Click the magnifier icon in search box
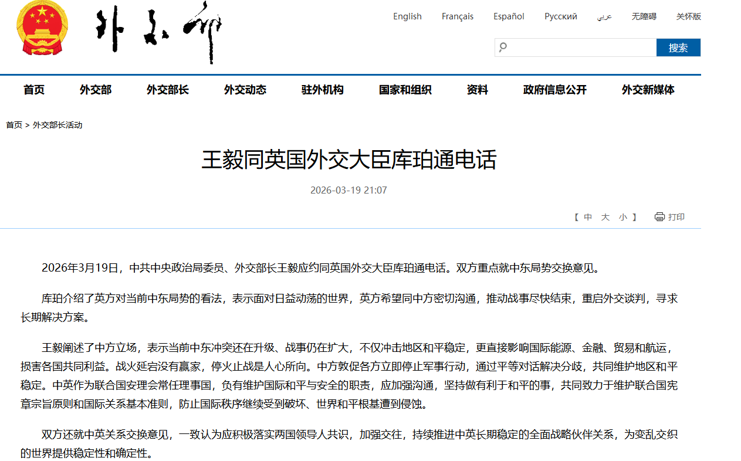741x461 pixels. pyautogui.click(x=503, y=48)
